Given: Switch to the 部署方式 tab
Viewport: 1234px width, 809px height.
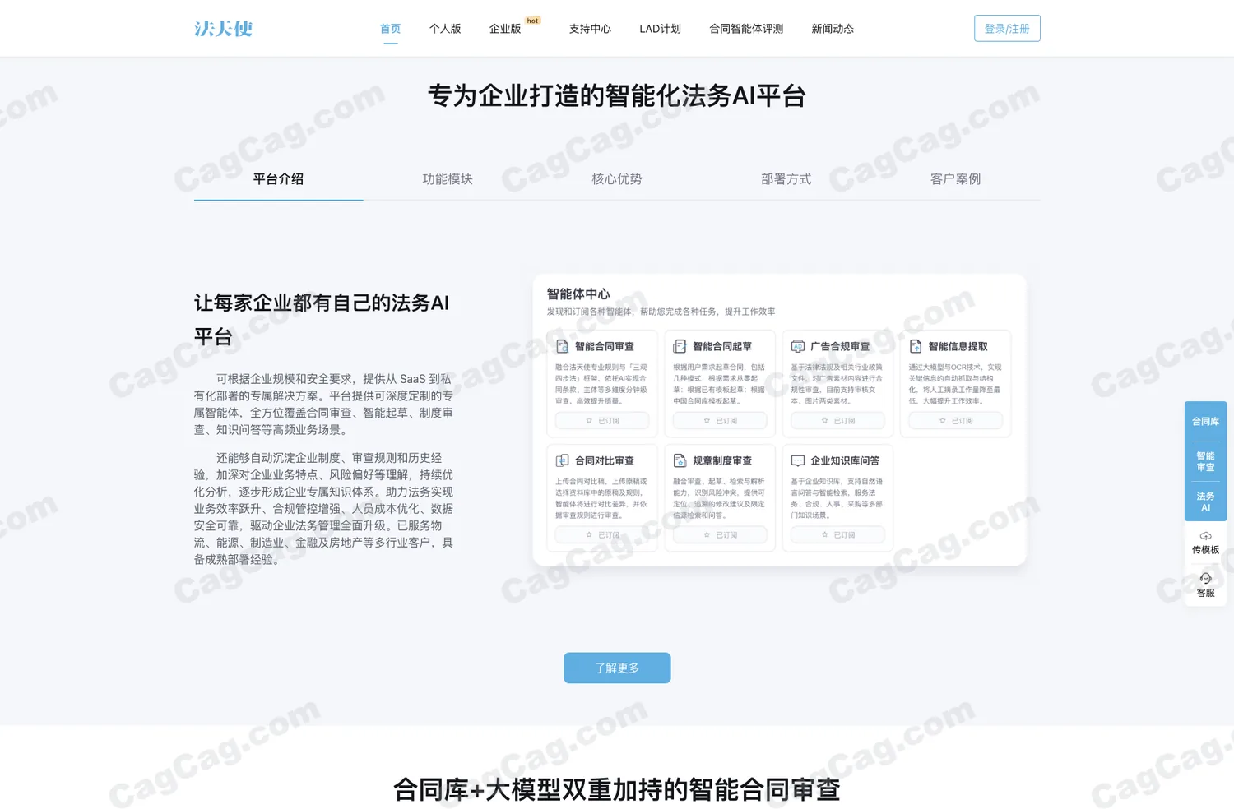Looking at the screenshot, I should pyautogui.click(x=786, y=179).
